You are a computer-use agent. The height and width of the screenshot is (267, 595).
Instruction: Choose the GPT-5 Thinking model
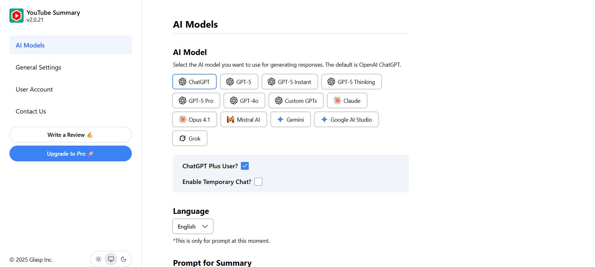click(351, 82)
